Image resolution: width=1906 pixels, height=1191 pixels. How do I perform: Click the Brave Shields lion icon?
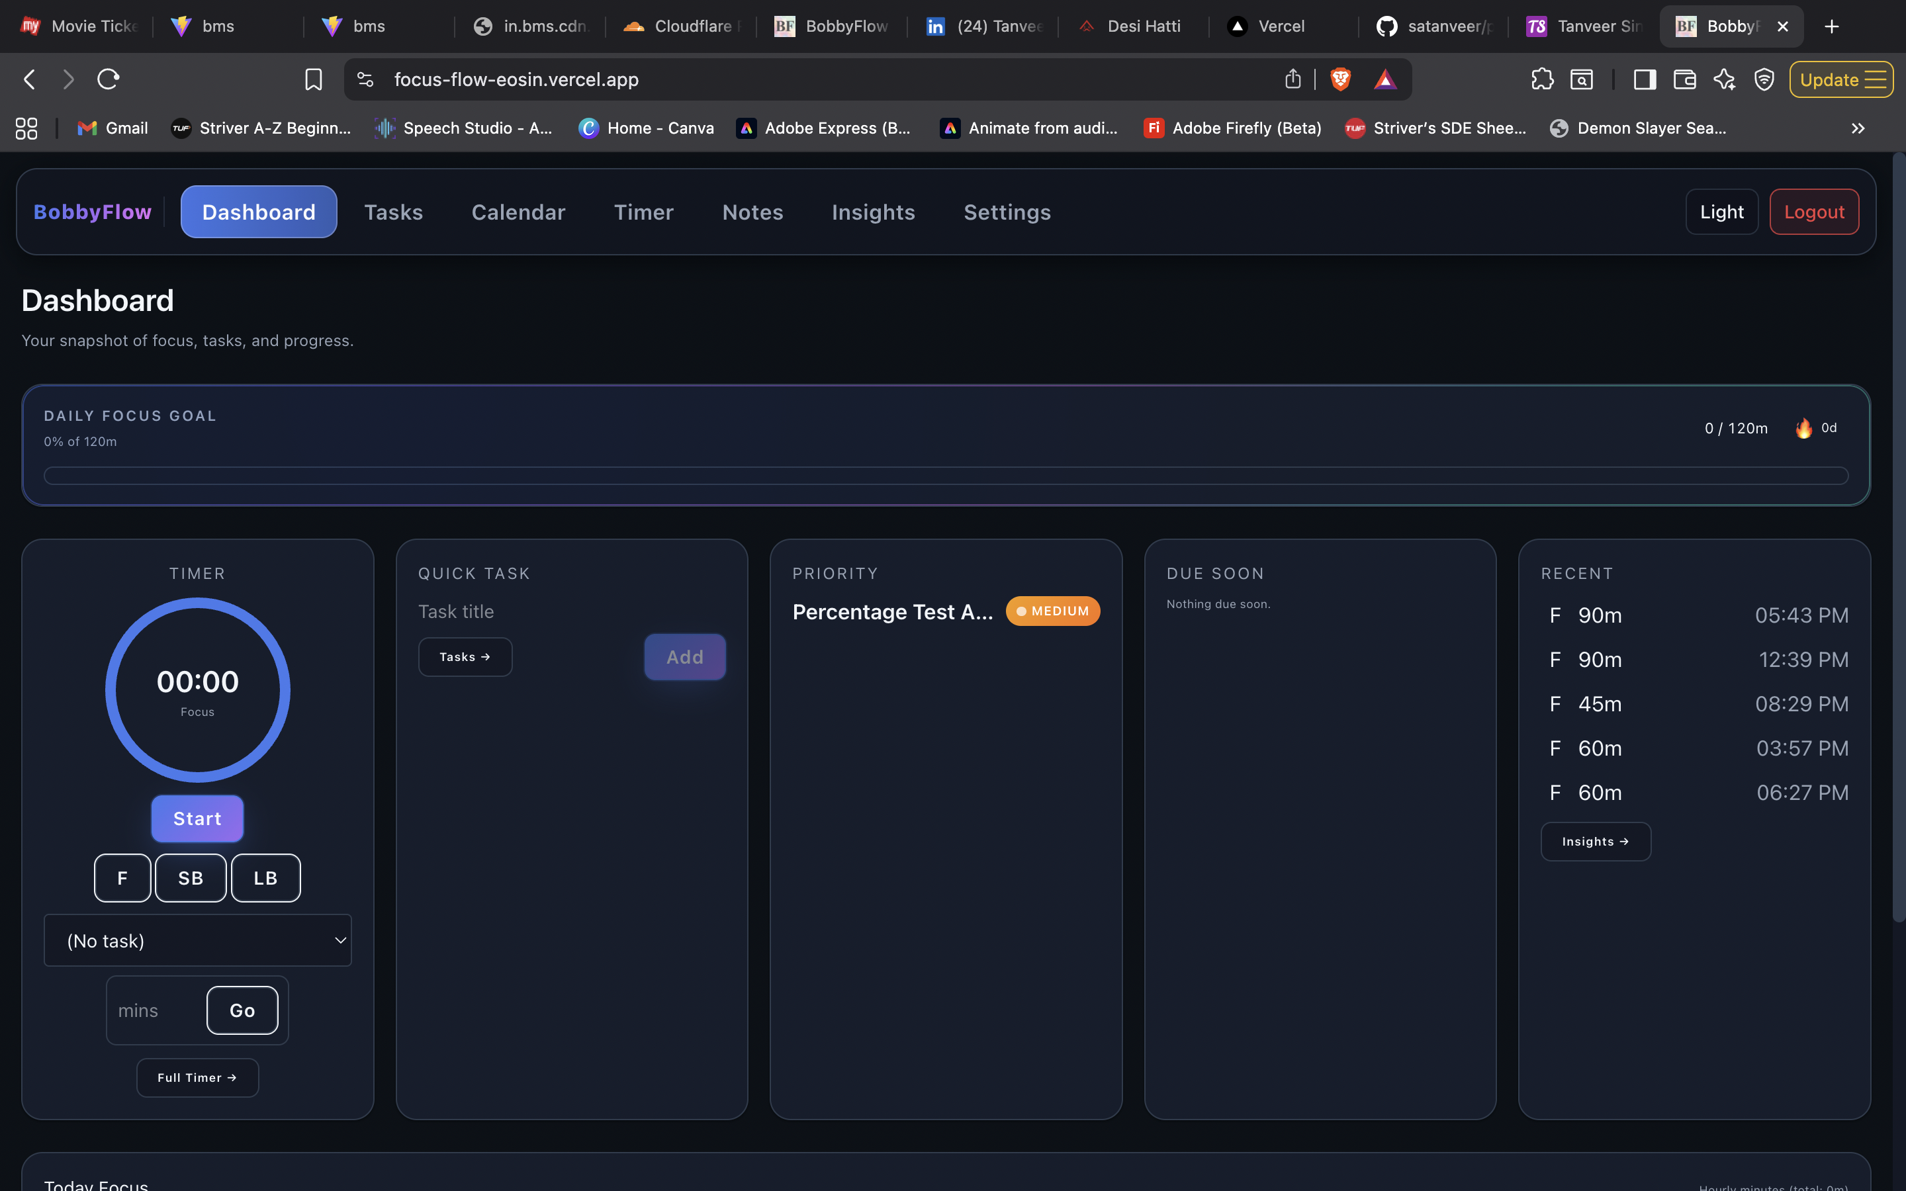[x=1339, y=79]
